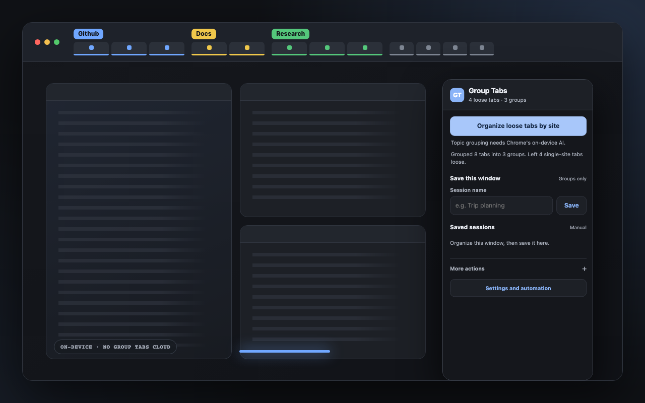Click the yellow minimize window dot
This screenshot has width=645, height=403.
(47, 42)
